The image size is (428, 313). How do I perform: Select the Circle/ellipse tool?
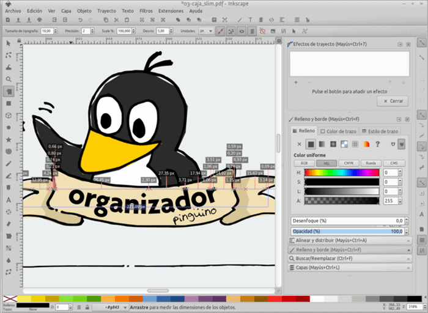9,127
